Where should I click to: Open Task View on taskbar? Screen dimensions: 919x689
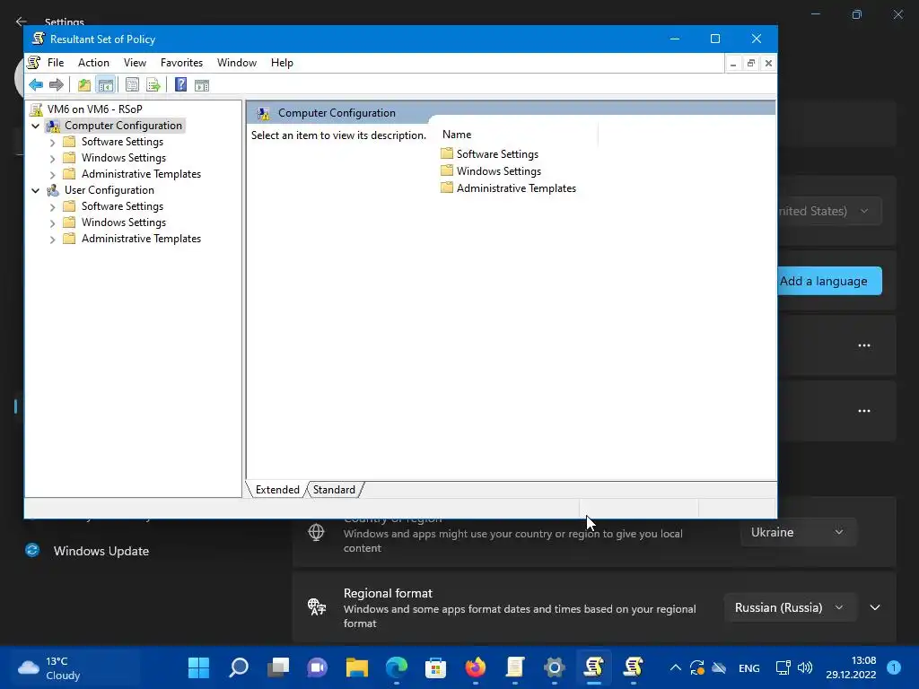point(278,667)
